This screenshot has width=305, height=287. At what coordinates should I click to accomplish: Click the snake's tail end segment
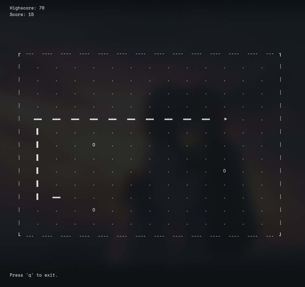pyautogui.click(x=56, y=197)
